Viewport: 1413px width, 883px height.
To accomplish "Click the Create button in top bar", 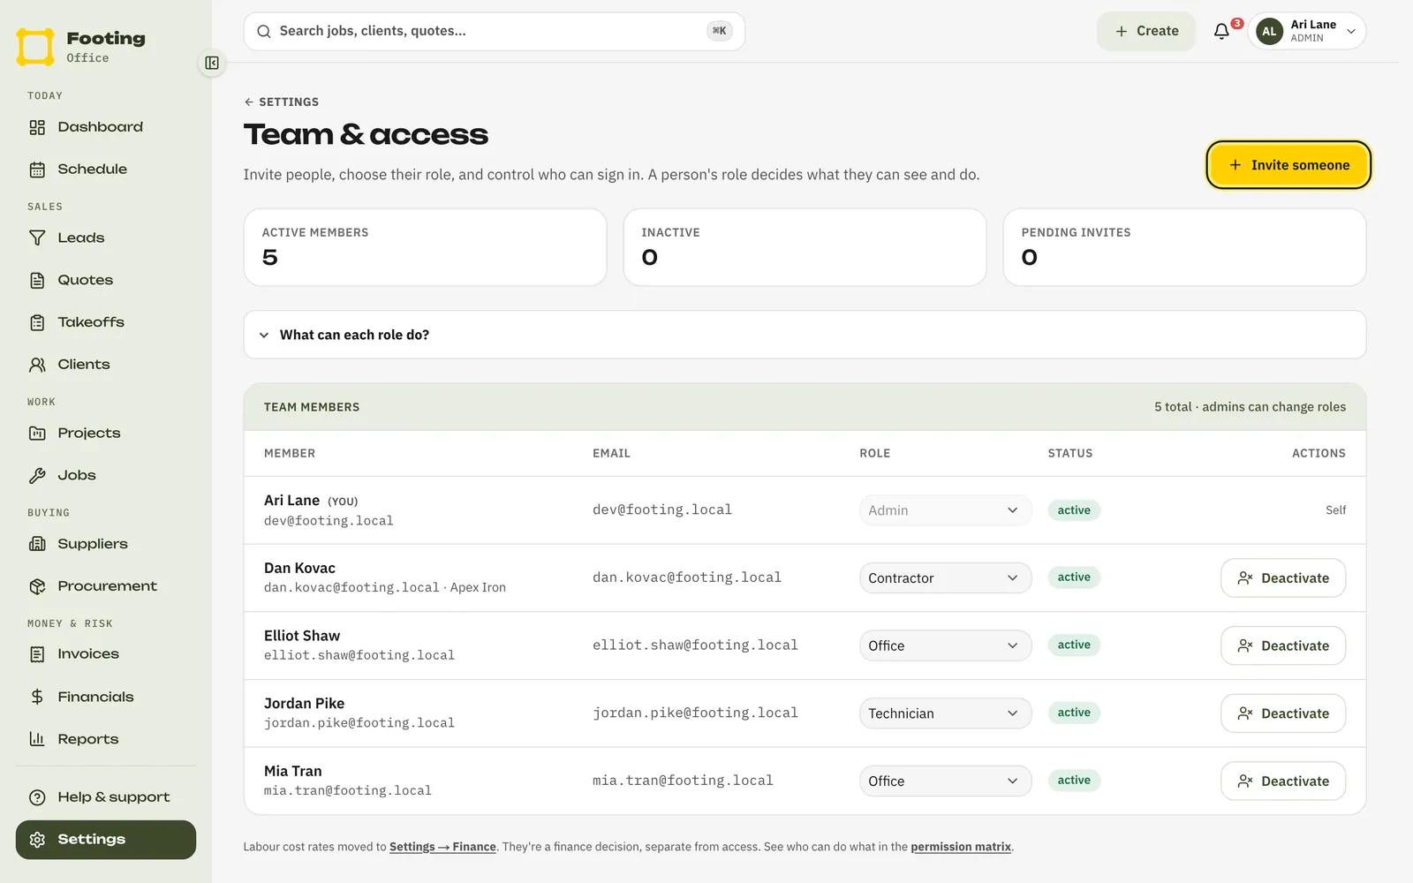I will coord(1146,31).
